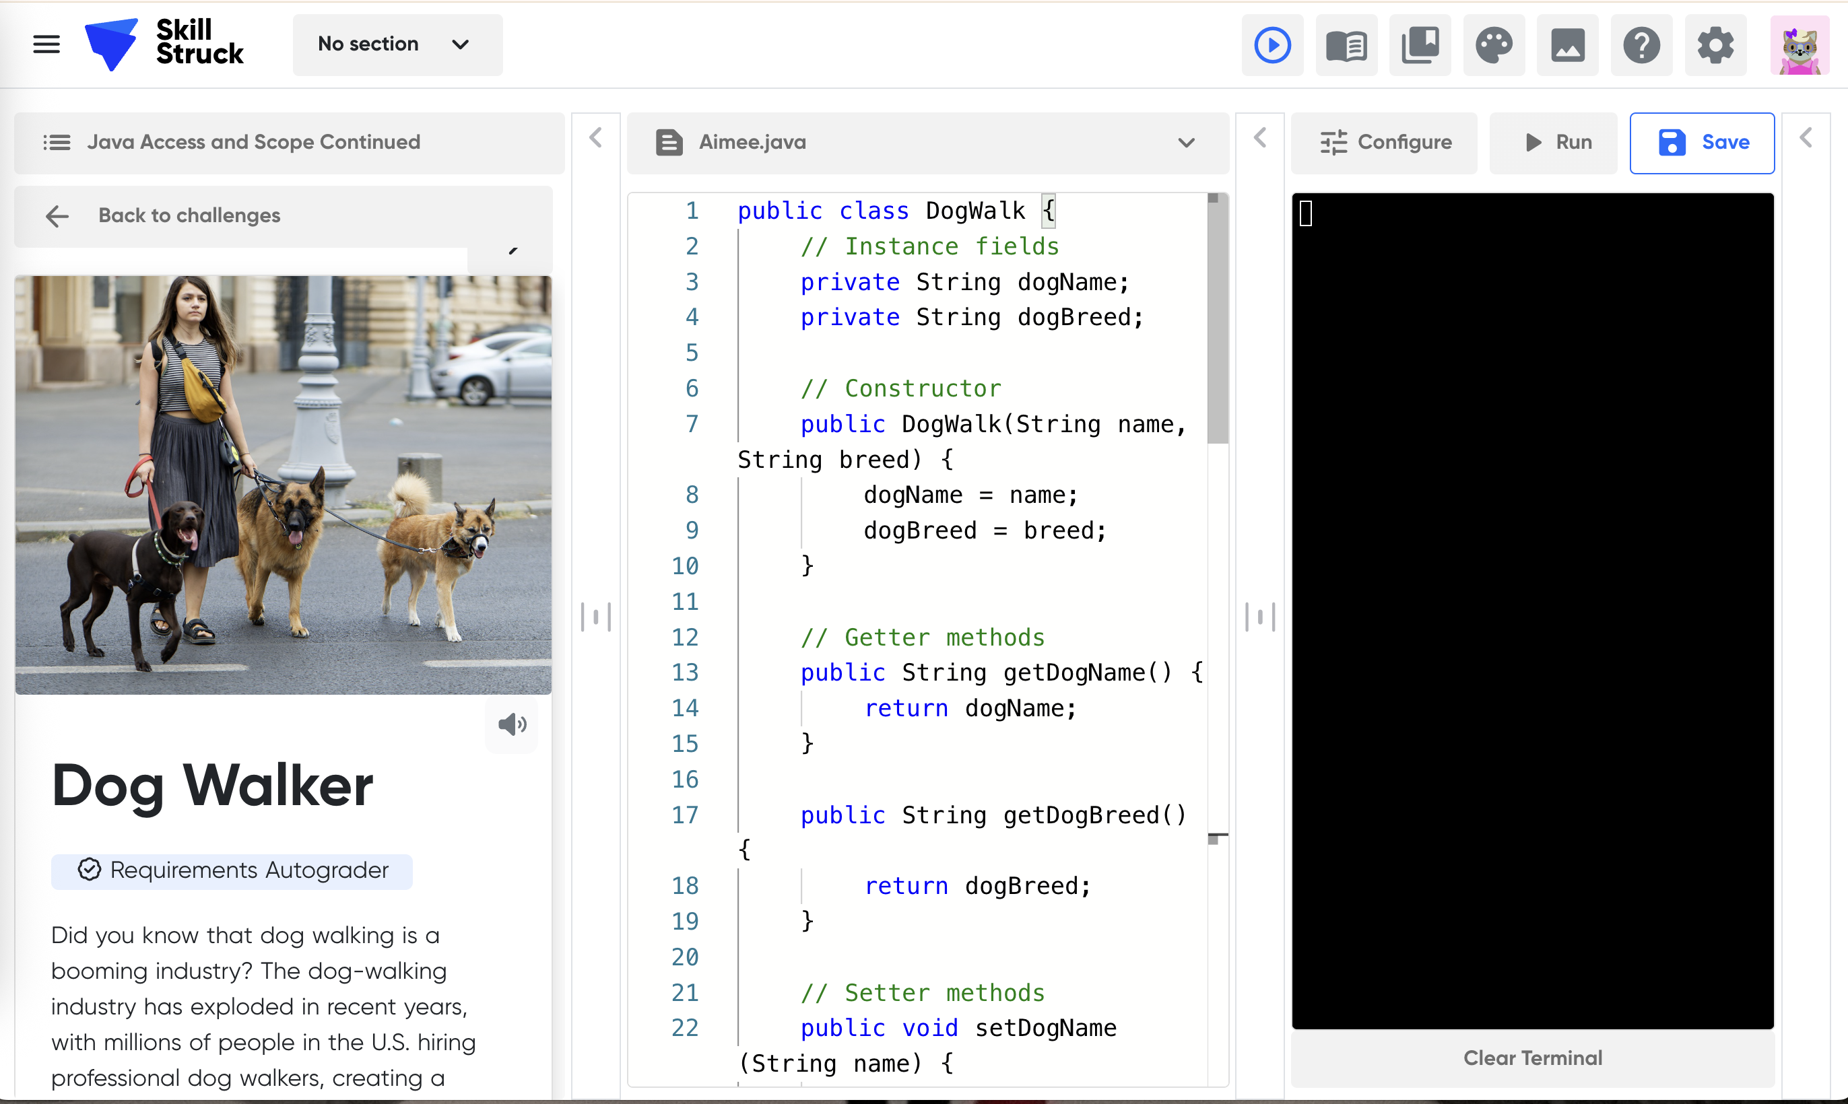
Task: Open the color palette theme icon
Action: point(1493,45)
